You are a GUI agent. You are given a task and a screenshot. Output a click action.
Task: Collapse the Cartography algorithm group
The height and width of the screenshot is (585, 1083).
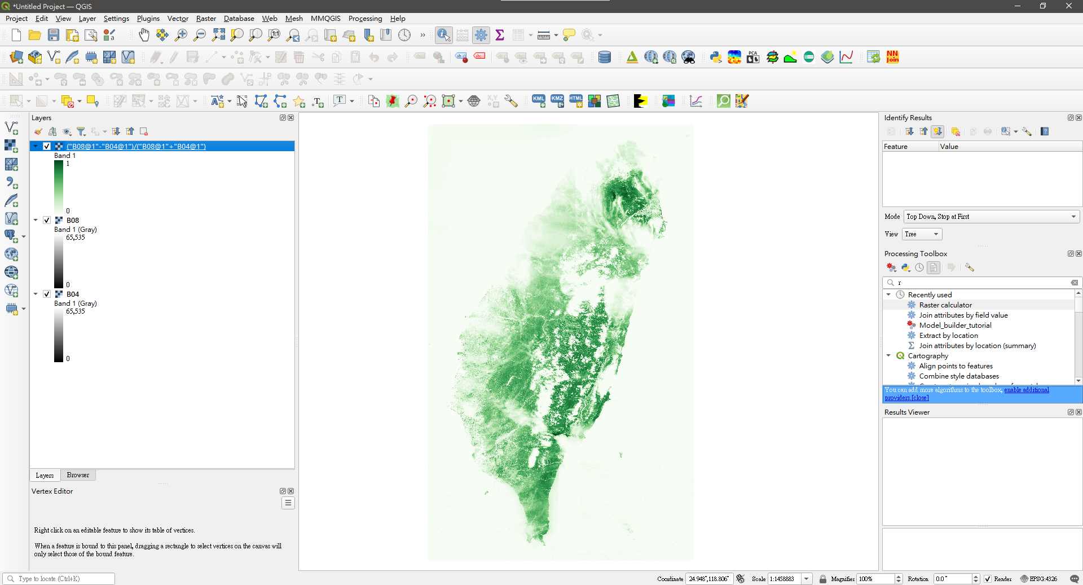coord(889,355)
